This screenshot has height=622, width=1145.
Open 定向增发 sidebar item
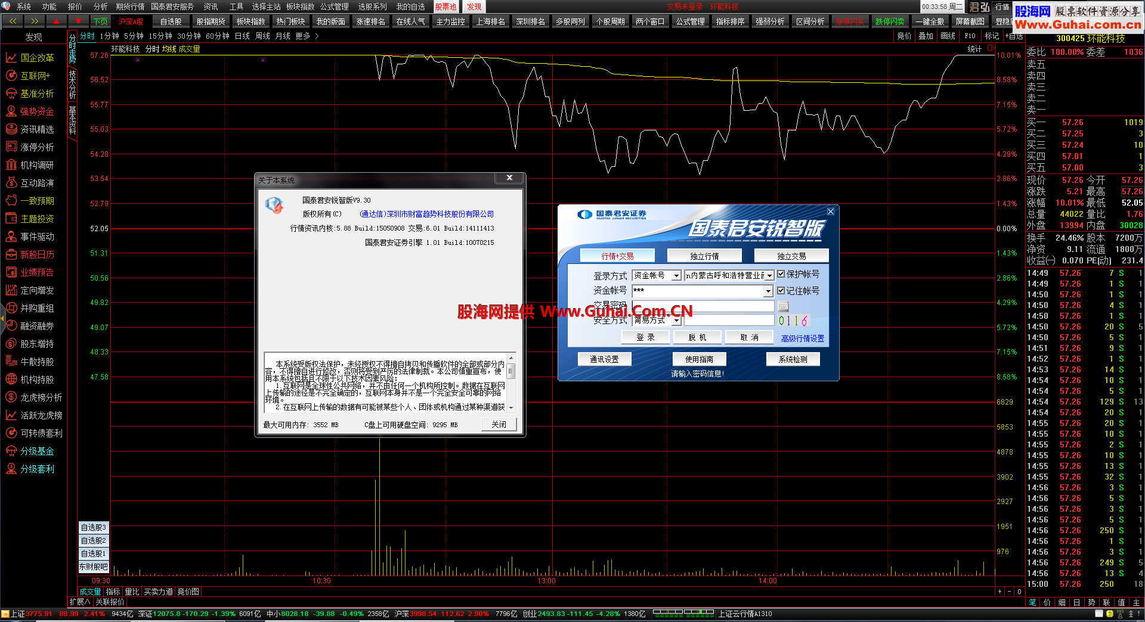(30, 290)
